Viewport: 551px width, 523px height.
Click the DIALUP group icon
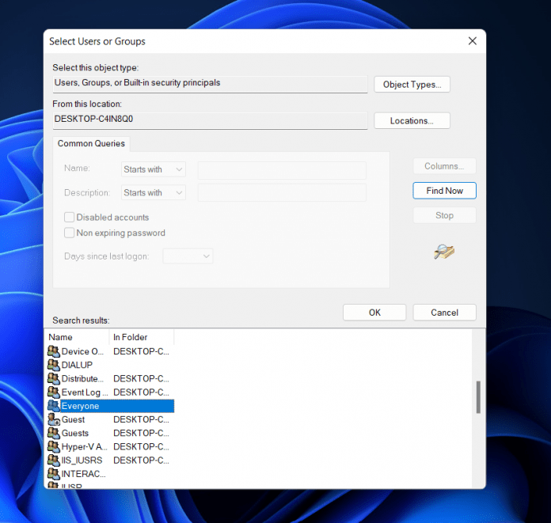point(54,365)
